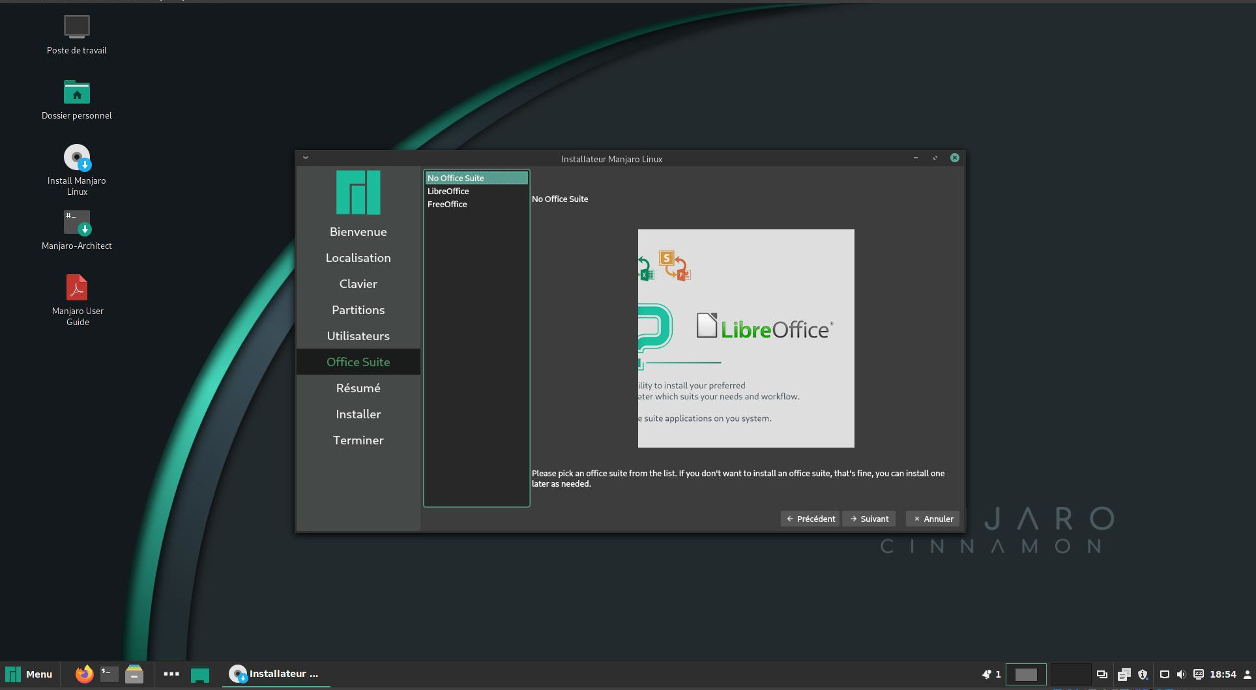Select the Dossier personnel desktop folder

pos(77,100)
